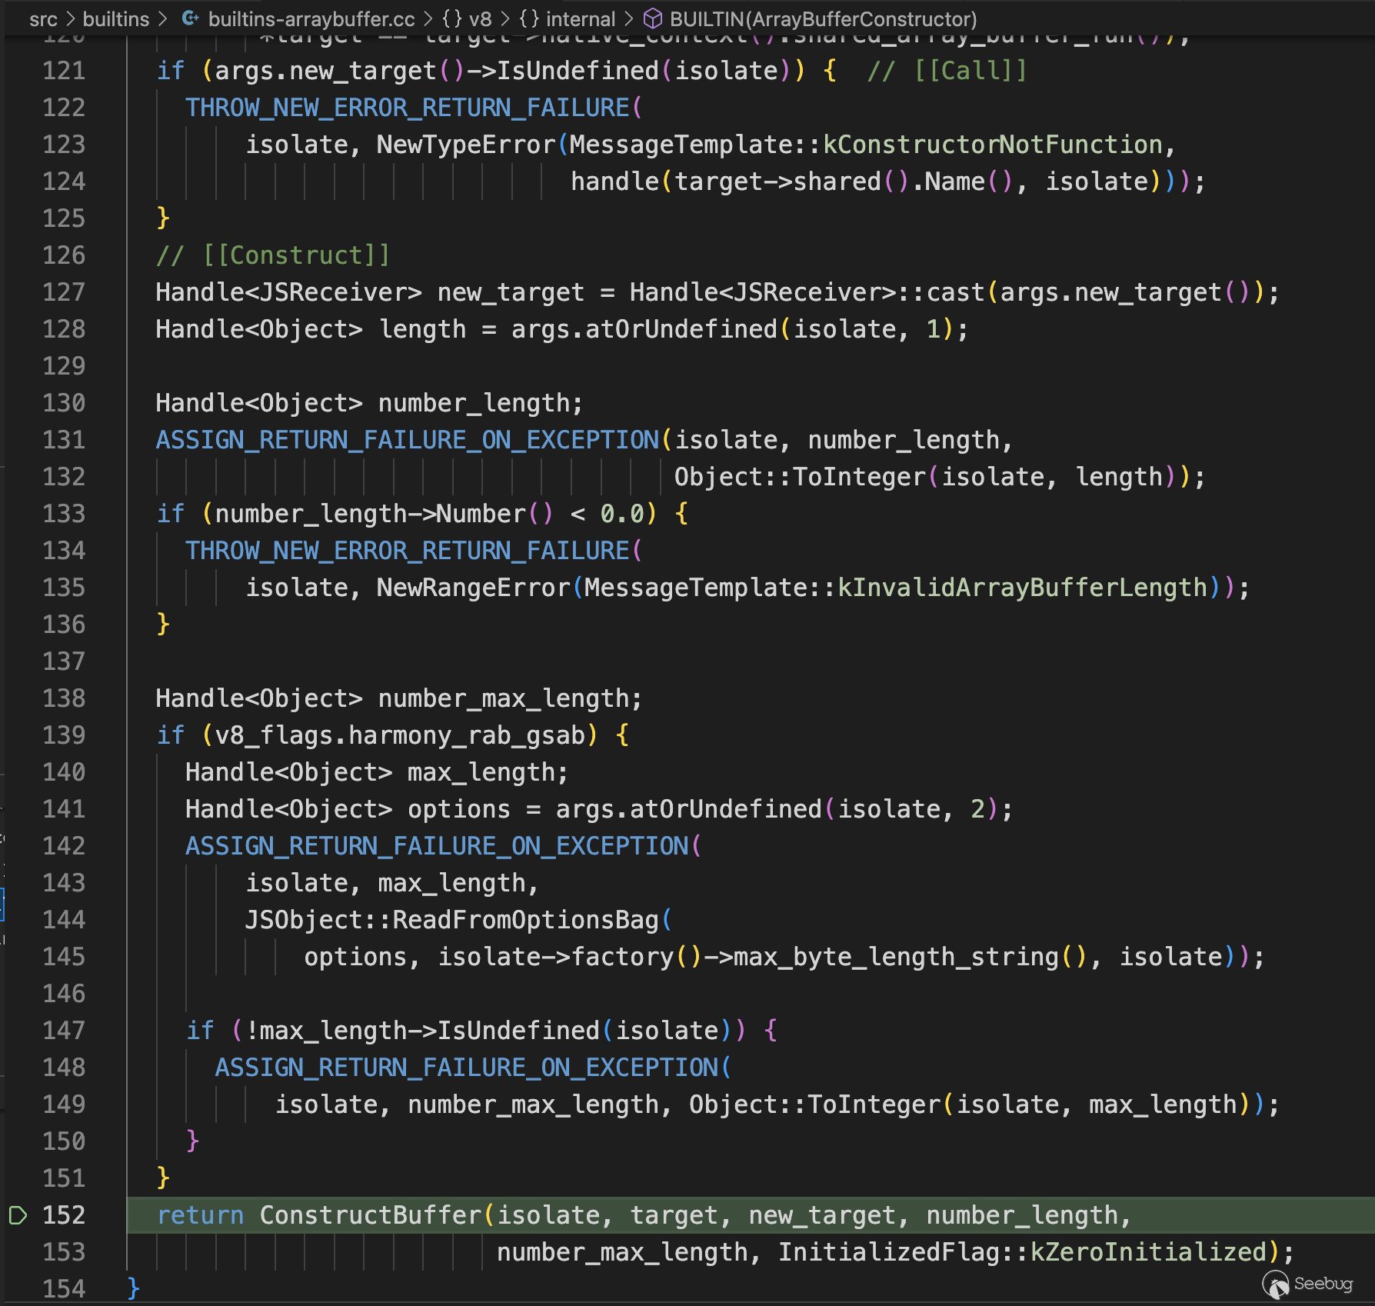The height and width of the screenshot is (1306, 1375).
Task: Click the Seebug logo watermark
Action: coord(1308,1284)
